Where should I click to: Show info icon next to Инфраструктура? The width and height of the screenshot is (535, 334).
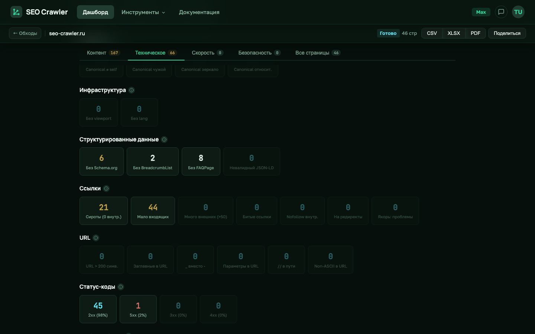pos(132,90)
